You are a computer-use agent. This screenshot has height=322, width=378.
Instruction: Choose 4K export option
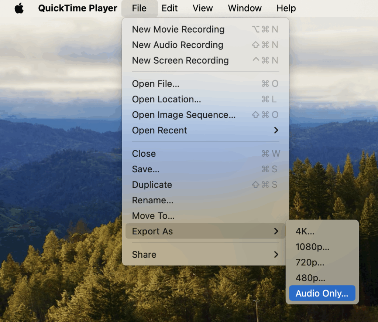(x=322, y=231)
